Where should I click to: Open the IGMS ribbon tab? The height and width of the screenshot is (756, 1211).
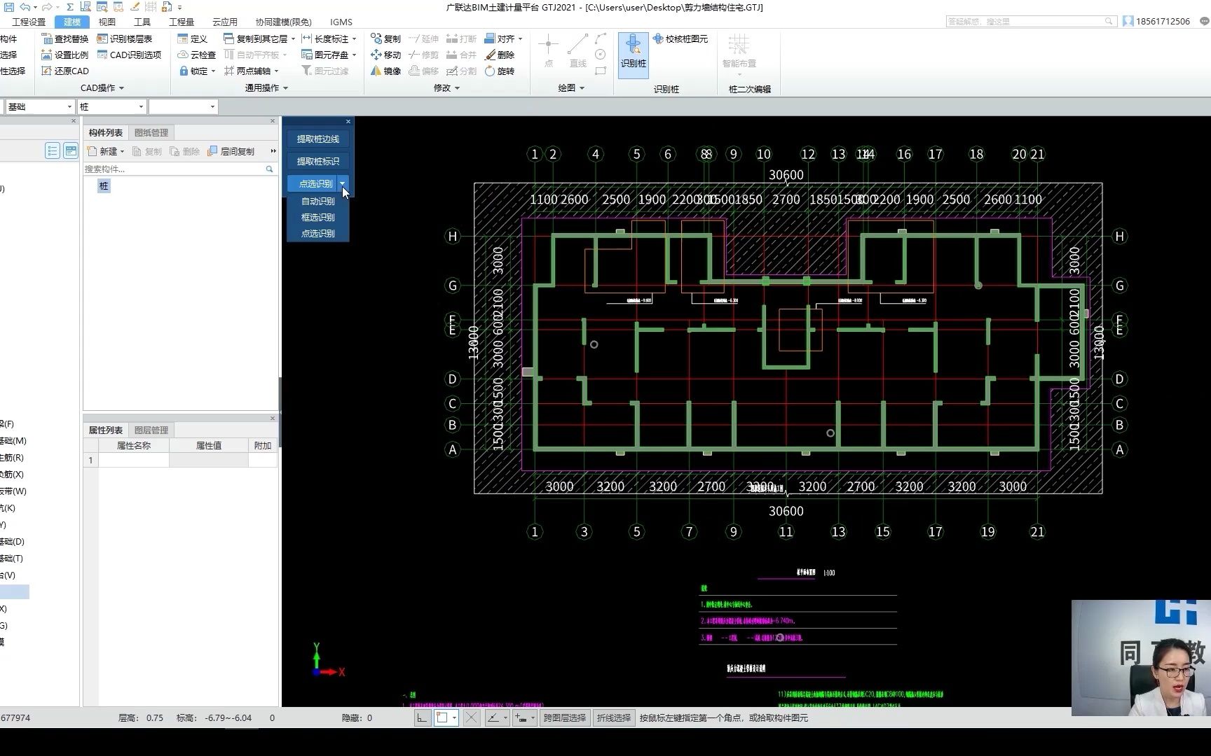[341, 22]
